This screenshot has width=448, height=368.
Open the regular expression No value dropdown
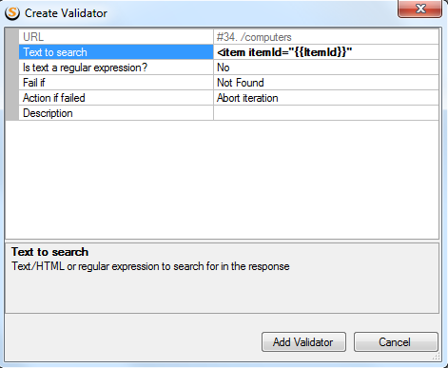coord(326,68)
